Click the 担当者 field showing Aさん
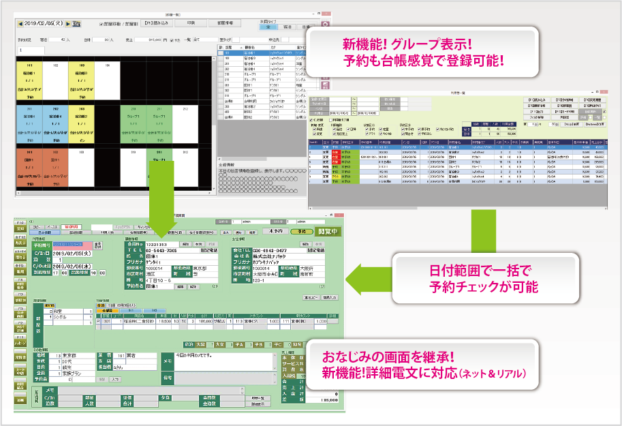 pyautogui.click(x=135, y=367)
